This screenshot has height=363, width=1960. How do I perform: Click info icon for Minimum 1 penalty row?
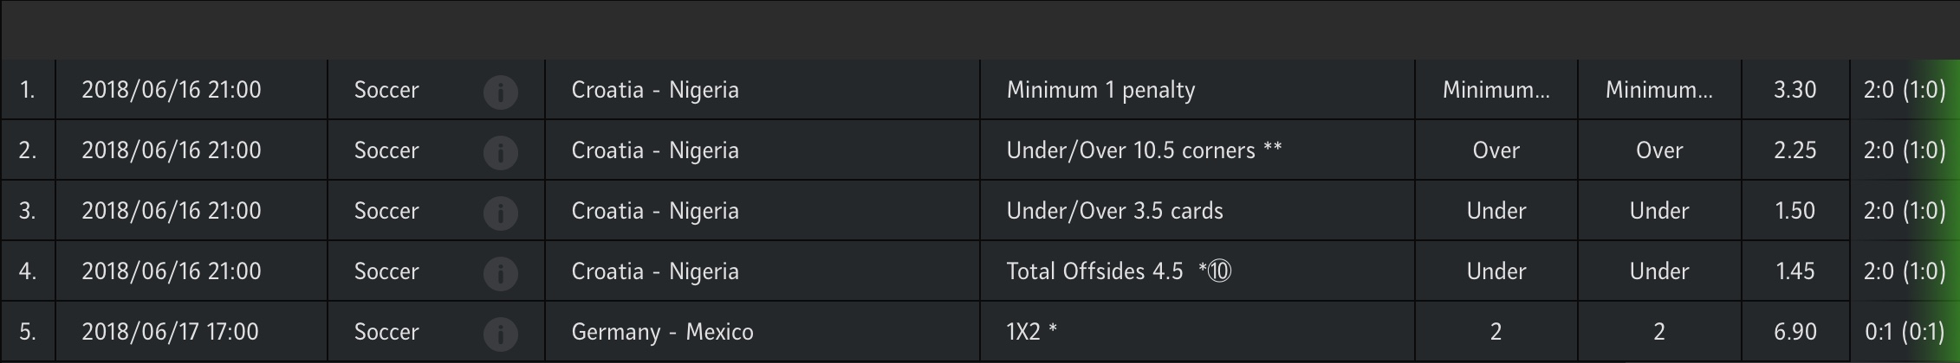pos(500,92)
